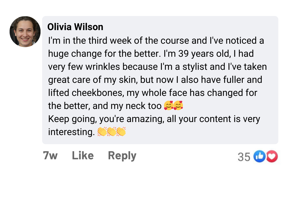Click the last clapping hands emoji
The height and width of the screenshot is (199, 288).
[121, 132]
